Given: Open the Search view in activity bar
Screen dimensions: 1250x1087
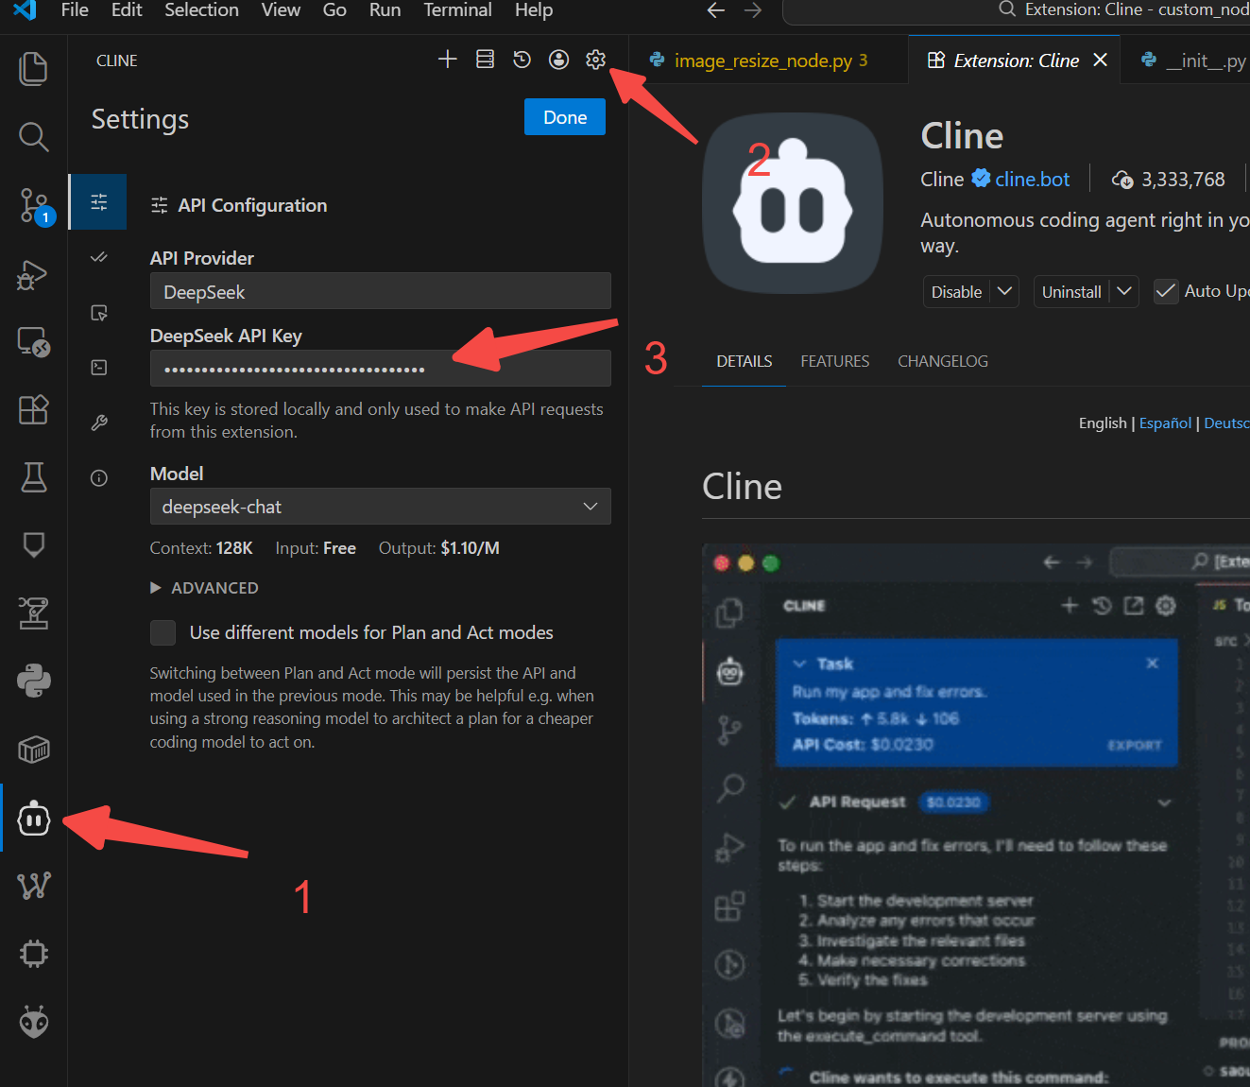Looking at the screenshot, I should pos(33,137).
